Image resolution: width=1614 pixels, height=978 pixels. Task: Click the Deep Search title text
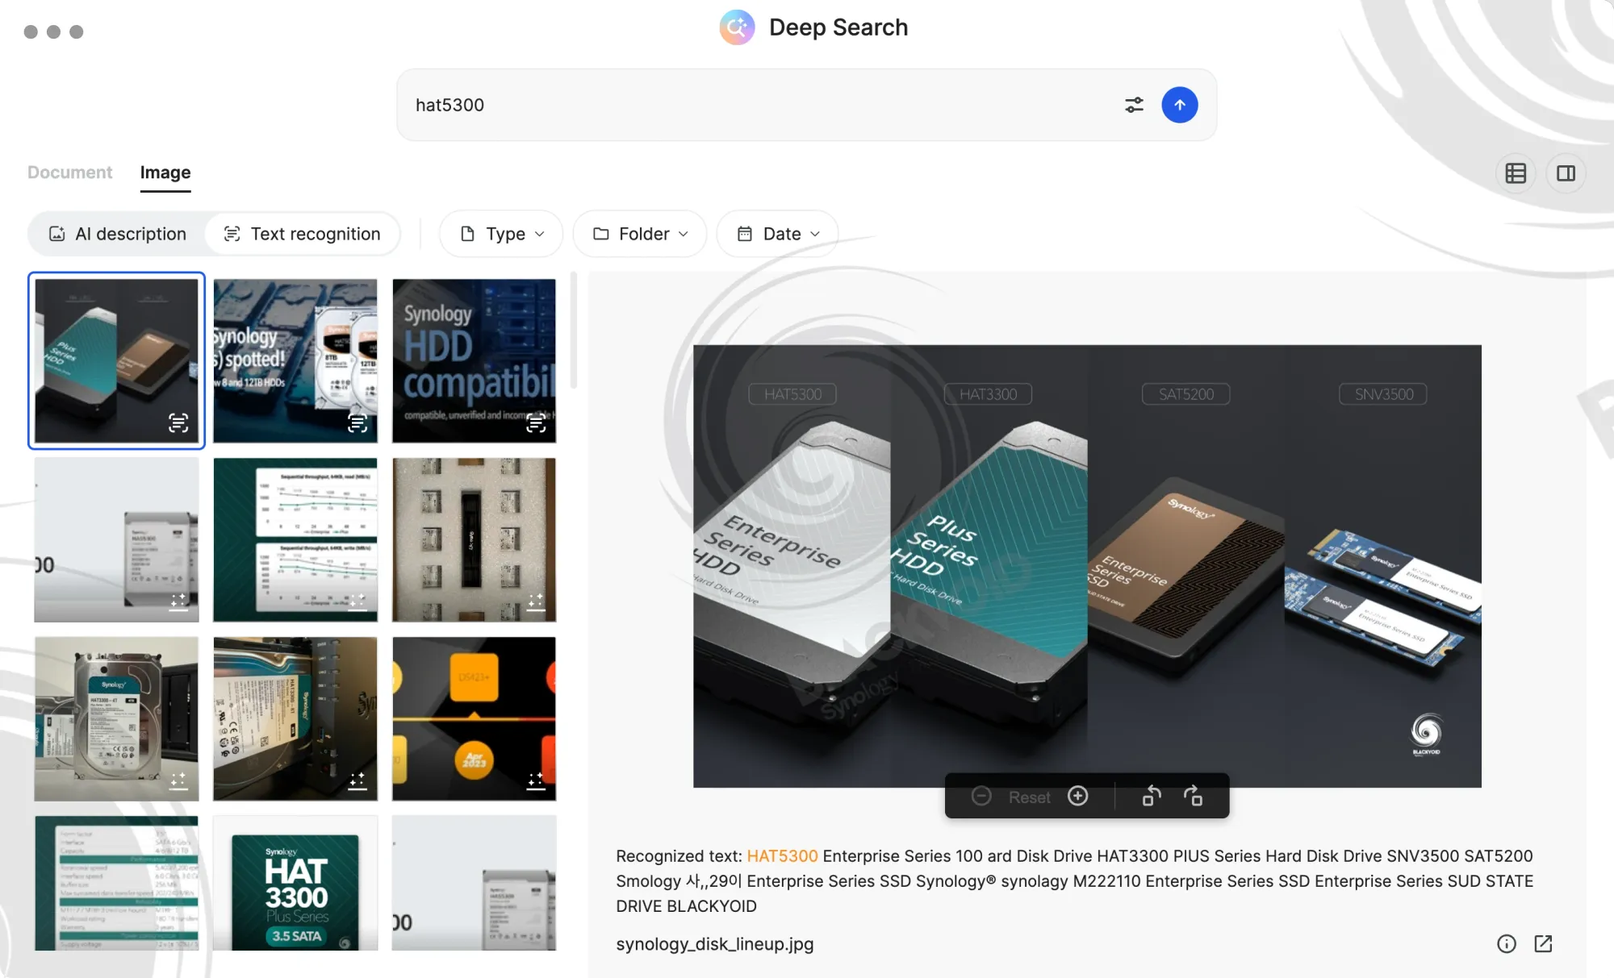pyautogui.click(x=838, y=27)
